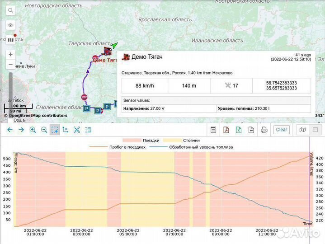
Task: Zoom in on the chart
Action: tap(33, 130)
